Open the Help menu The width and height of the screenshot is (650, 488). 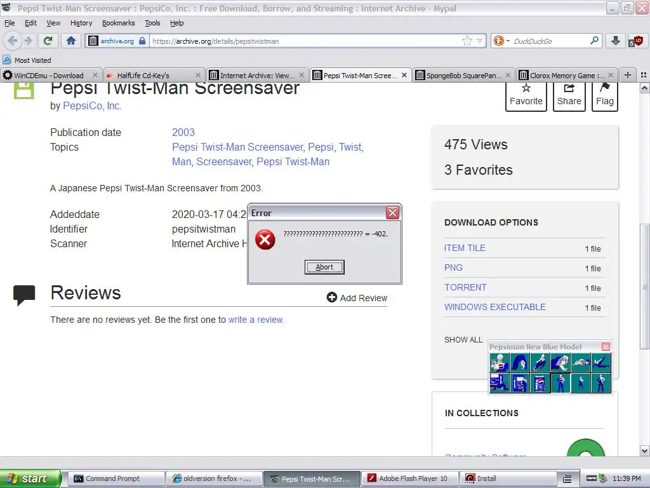point(176,23)
